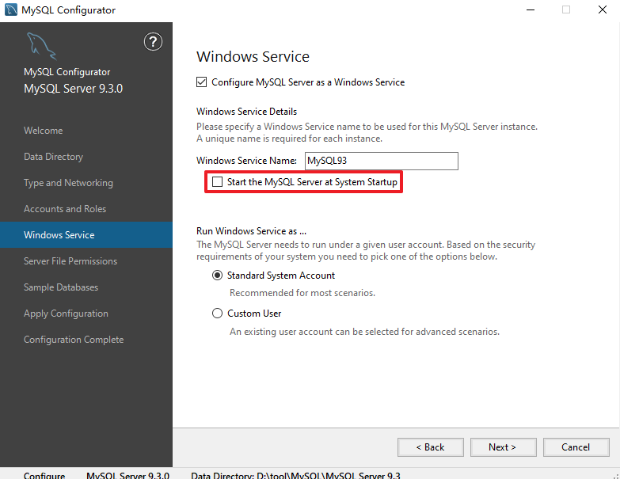
Task: Open the Sample Databases step
Action: [x=61, y=287]
